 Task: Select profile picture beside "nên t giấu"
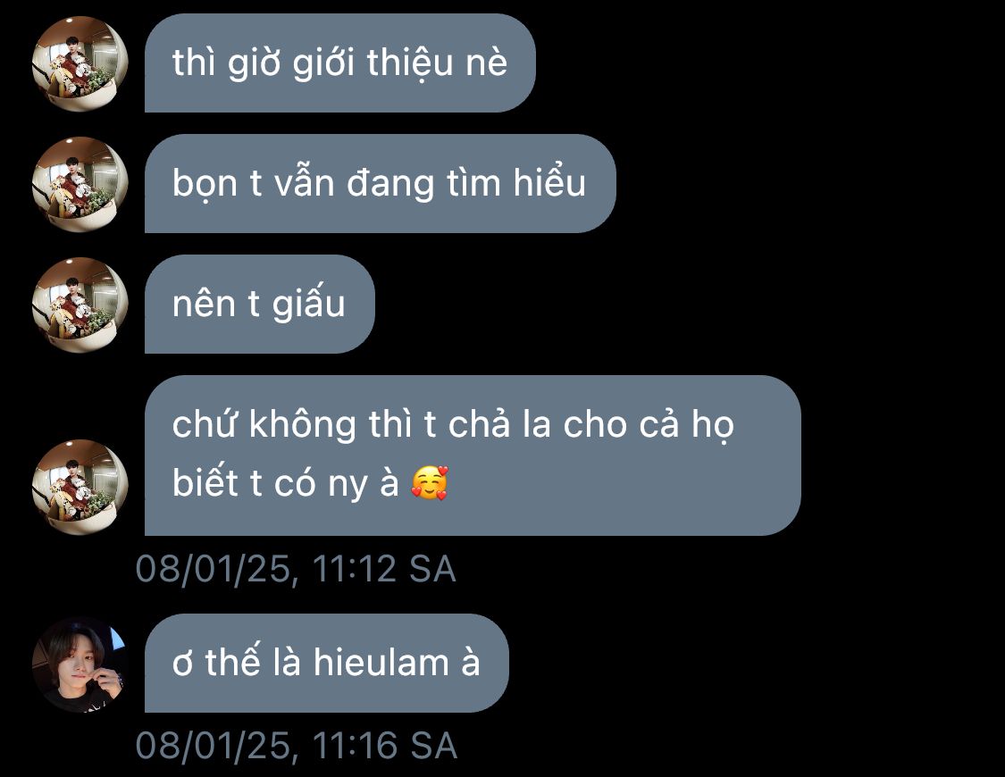coord(80,305)
